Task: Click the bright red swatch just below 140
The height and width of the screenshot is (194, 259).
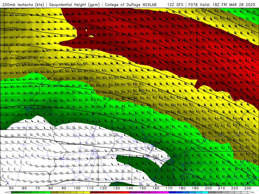Action: coord(126,192)
